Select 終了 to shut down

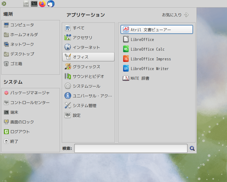tap(31, 141)
